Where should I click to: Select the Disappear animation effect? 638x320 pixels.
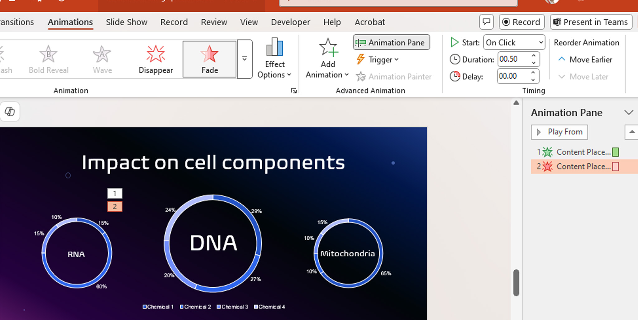pyautogui.click(x=156, y=59)
